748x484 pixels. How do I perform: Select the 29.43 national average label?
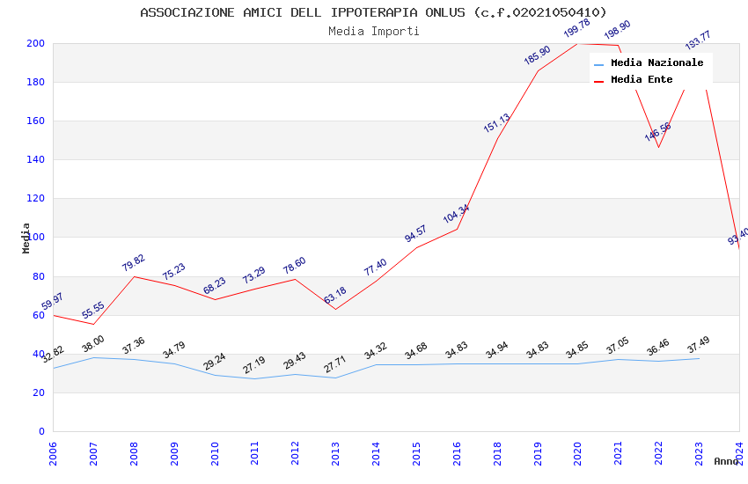point(294,361)
